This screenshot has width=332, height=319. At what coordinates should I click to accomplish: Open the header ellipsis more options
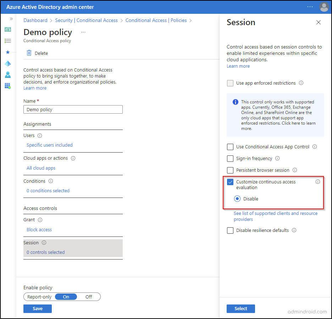[x=310, y=7]
